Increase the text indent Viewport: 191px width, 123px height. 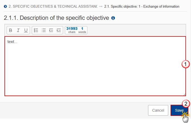pyautogui.click(x=59, y=30)
